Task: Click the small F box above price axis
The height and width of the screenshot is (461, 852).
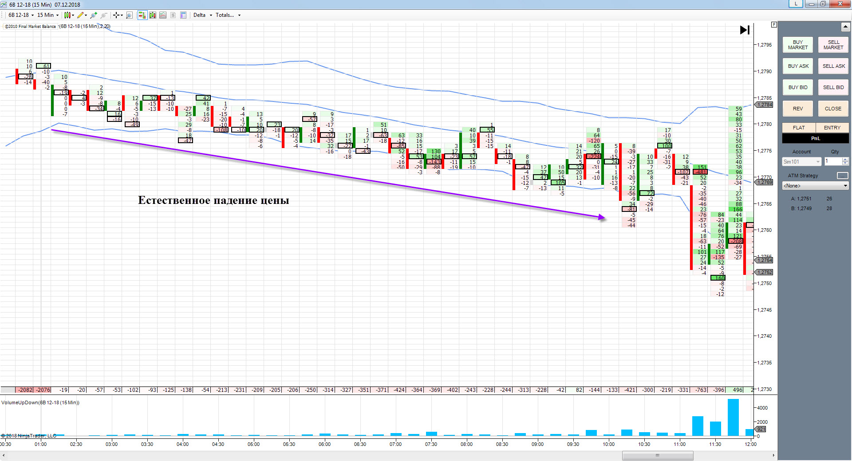Action: (x=774, y=25)
